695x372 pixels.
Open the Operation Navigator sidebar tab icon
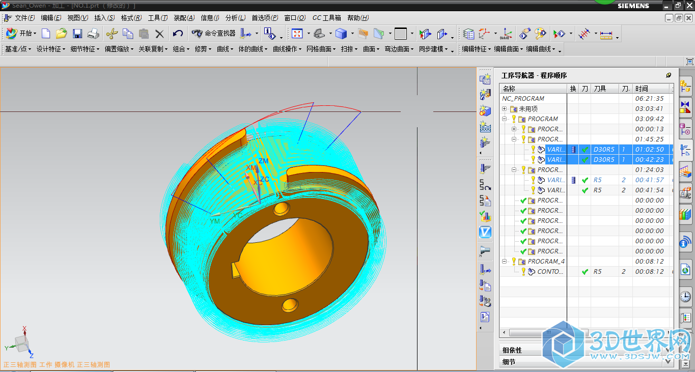click(685, 150)
